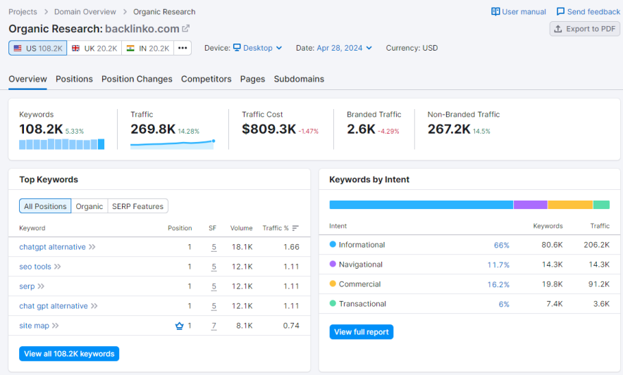Screen dimensions: 623x375
Task: Select the US 108.2K database
Action: tap(38, 48)
